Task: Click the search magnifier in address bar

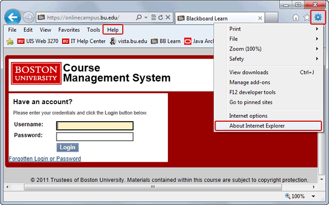Action: [139, 18]
